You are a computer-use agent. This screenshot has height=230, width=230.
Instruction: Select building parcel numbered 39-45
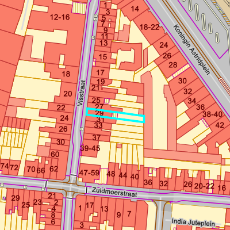coord(90,148)
